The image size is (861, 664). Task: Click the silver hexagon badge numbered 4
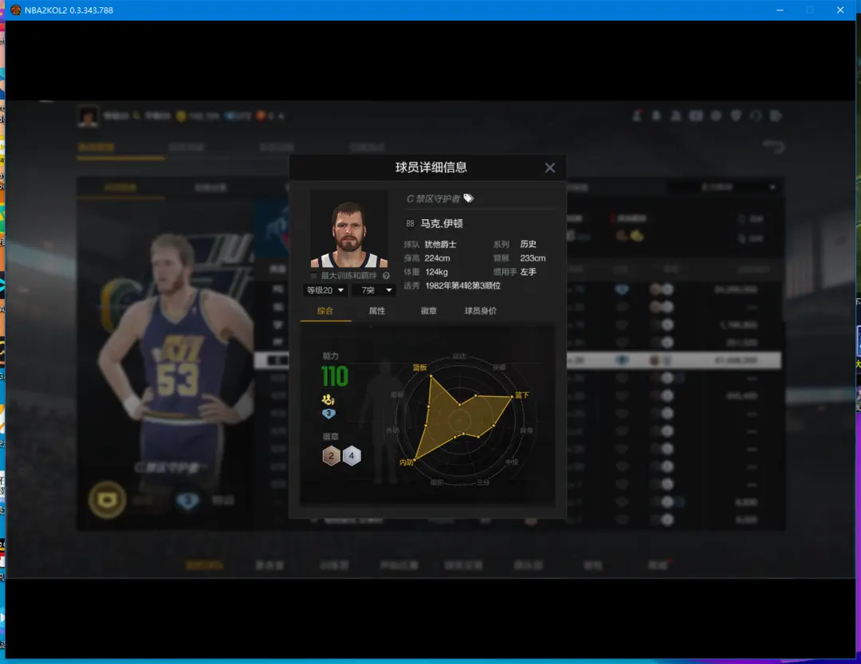352,456
